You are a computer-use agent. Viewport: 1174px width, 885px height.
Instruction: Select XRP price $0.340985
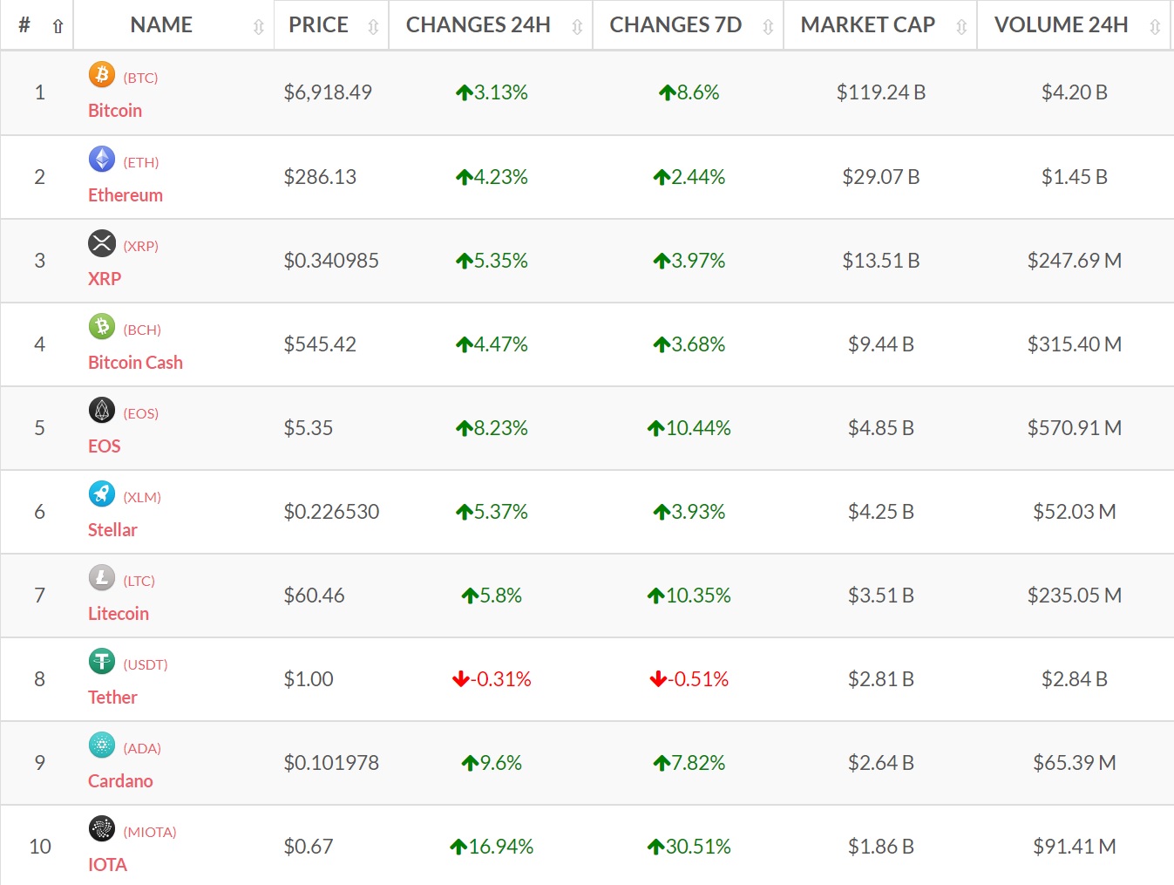click(x=331, y=261)
